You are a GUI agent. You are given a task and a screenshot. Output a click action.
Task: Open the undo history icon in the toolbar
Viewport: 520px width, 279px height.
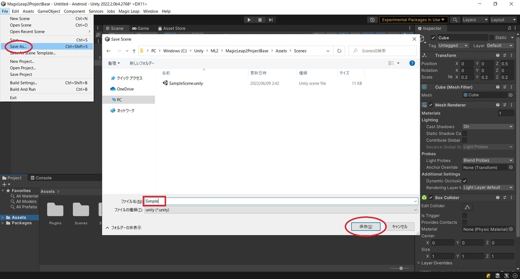click(x=372, y=20)
